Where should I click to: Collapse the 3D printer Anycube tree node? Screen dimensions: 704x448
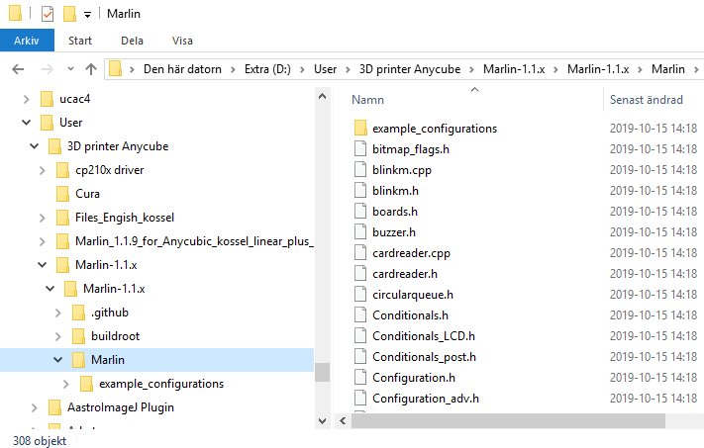[x=34, y=146]
